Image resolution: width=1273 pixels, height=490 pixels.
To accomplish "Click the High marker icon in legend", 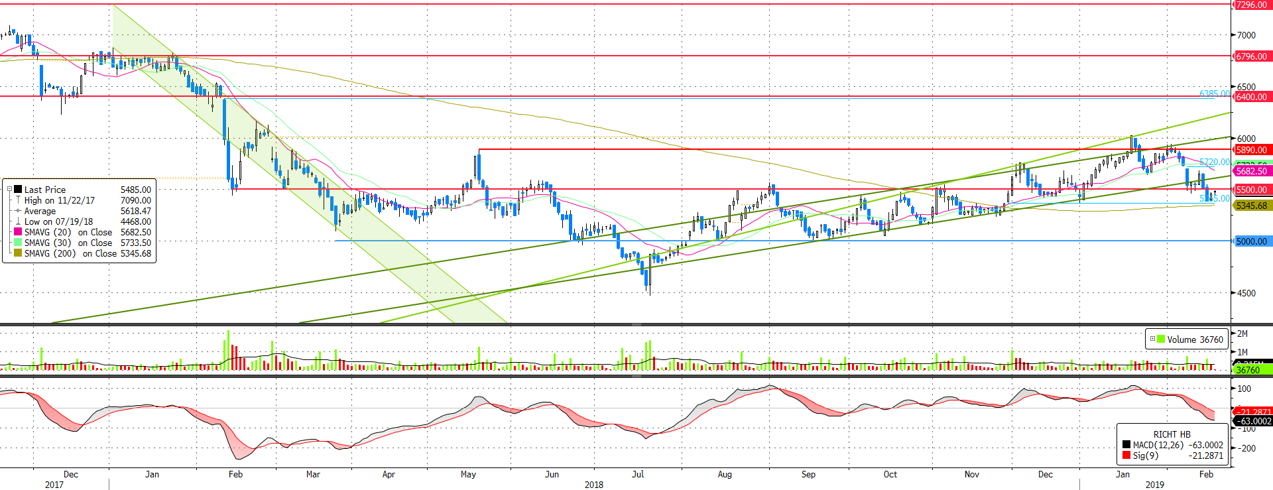I will point(18,200).
